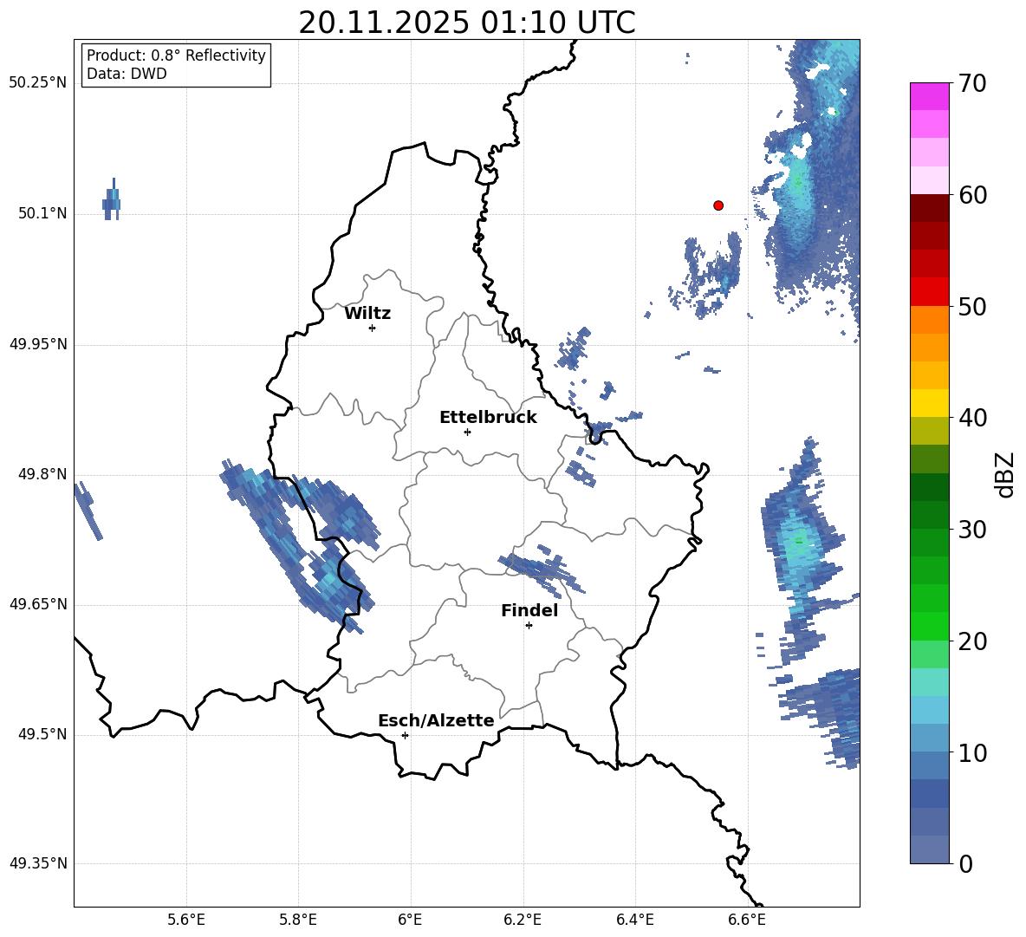The image size is (1026, 937).
Task: Click the 30 tick on the colorbar
Action: tap(972, 529)
